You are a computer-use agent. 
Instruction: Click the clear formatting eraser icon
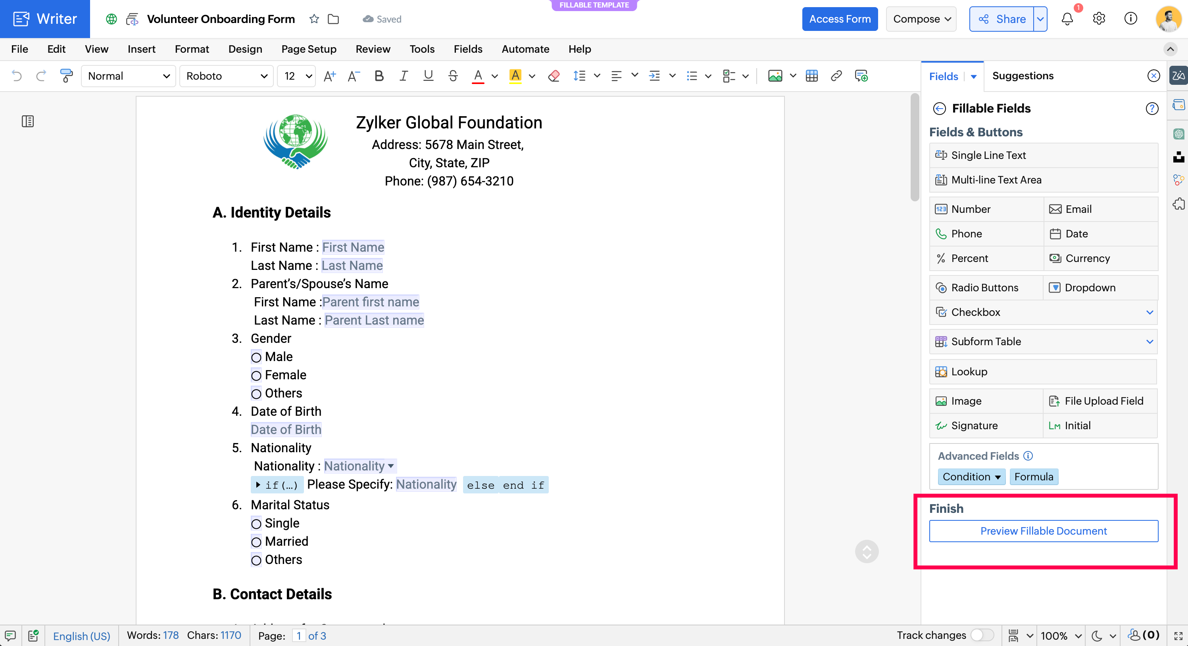point(554,76)
